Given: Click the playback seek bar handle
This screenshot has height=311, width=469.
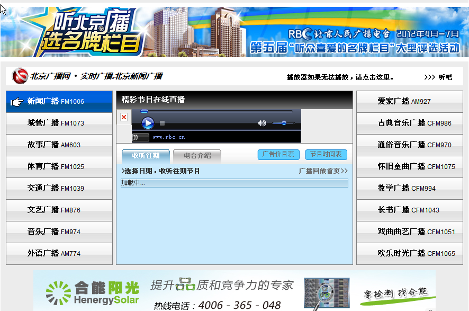Looking at the screenshot, I should 144,111.
